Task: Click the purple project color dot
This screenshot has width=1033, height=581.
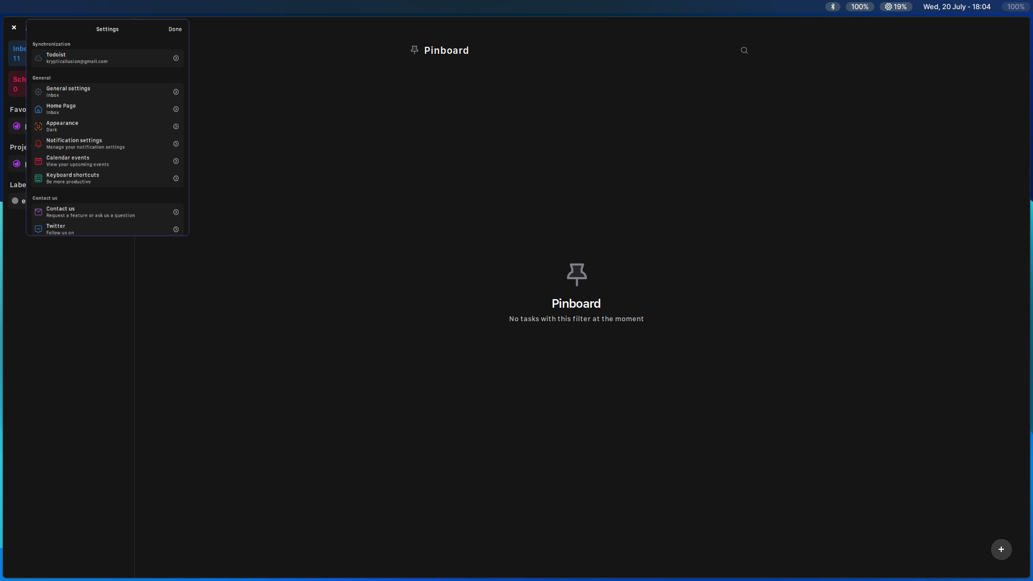Action: tap(17, 164)
